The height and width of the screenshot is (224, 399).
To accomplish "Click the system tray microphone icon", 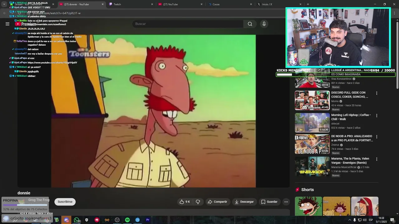I will pyautogui.click(x=354, y=220).
